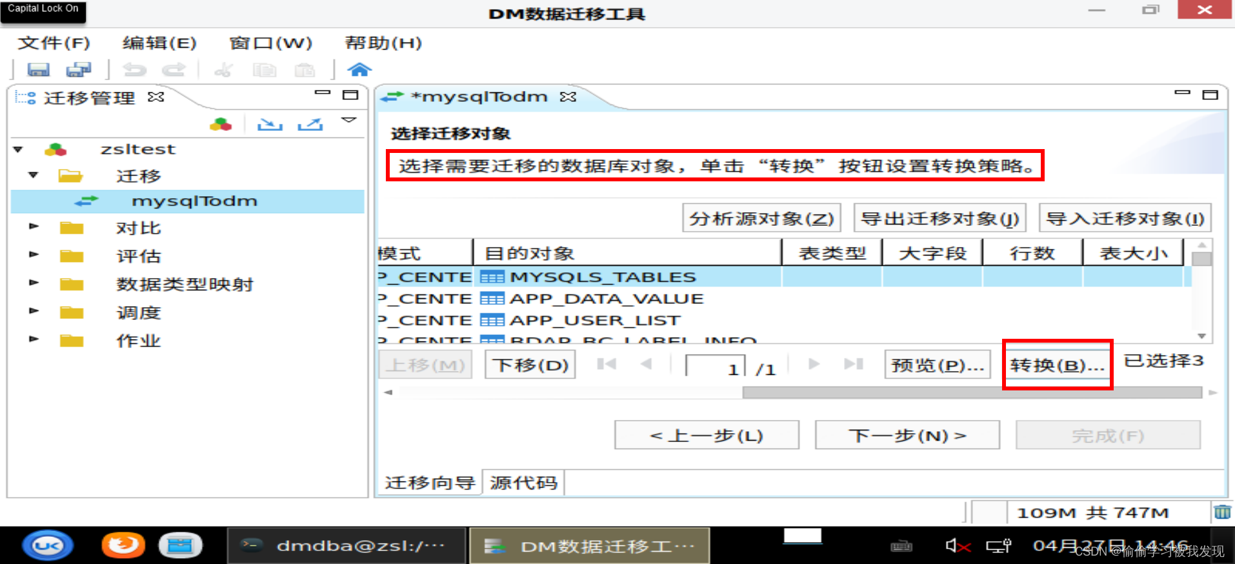This screenshot has height=564, width=1235.
Task: Click the 模式 column header
Action: (x=425, y=253)
